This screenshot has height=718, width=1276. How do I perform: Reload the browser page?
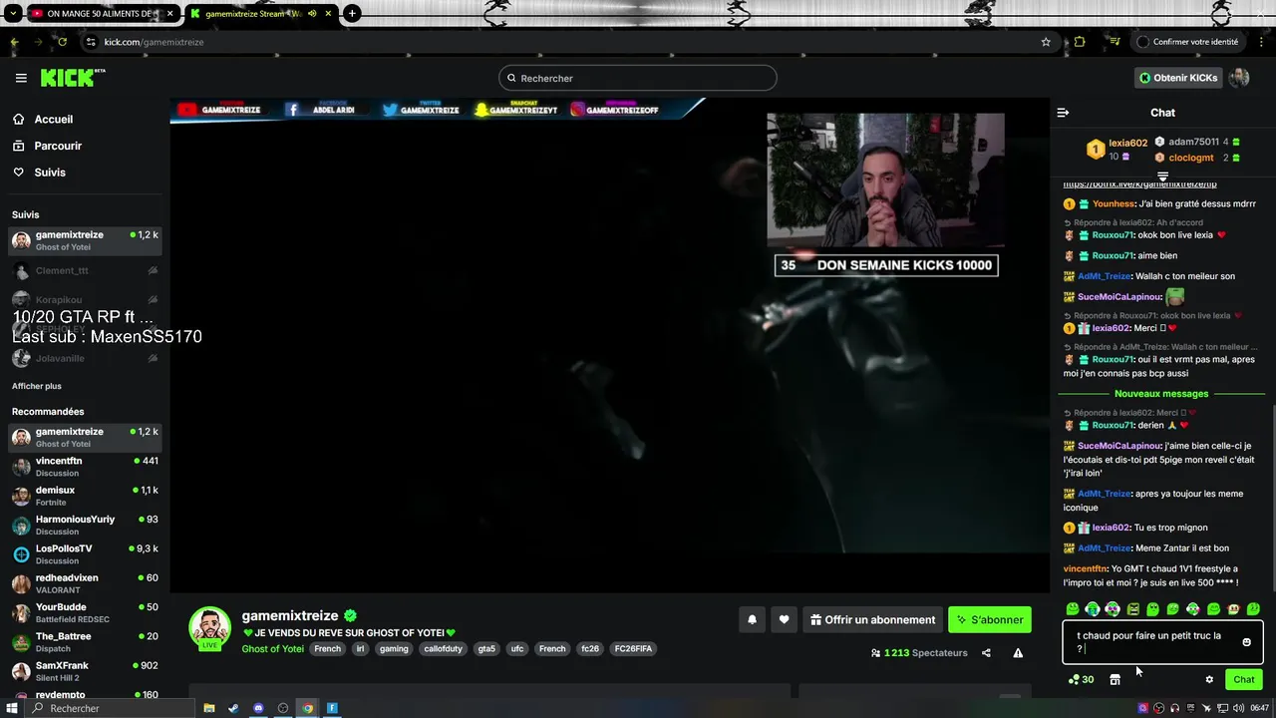tap(62, 42)
